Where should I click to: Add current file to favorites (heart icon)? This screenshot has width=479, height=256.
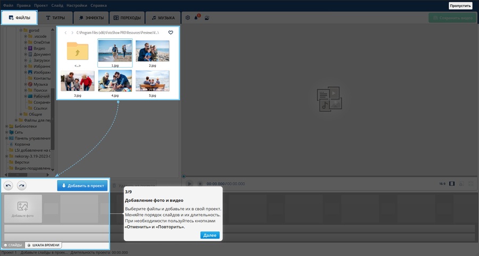(171, 32)
